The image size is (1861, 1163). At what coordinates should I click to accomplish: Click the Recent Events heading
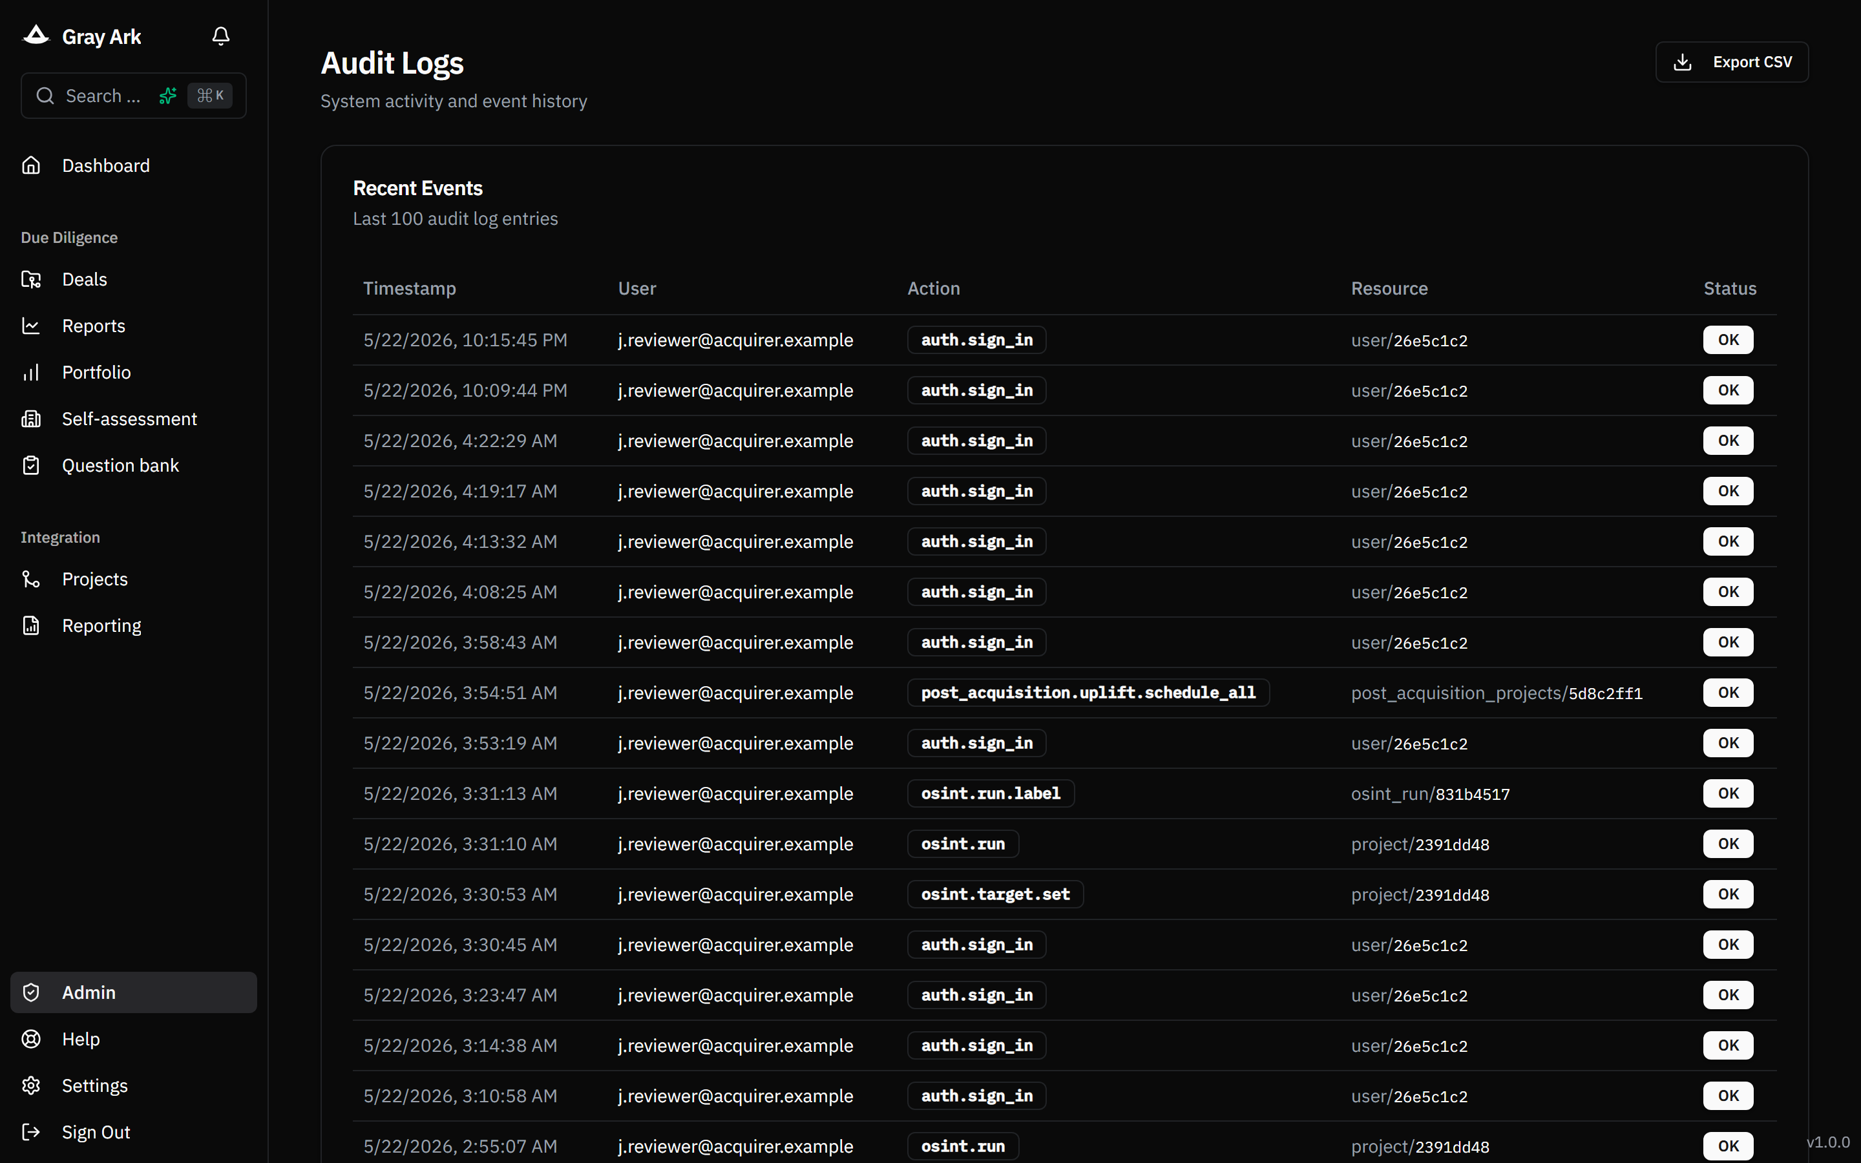[417, 189]
